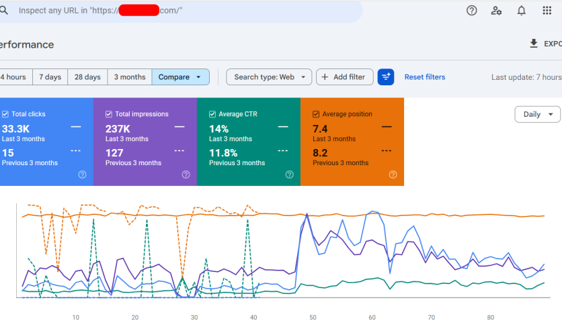This screenshot has height=325, width=562.
Task: Open Search type: Web dropdown
Action: click(269, 77)
